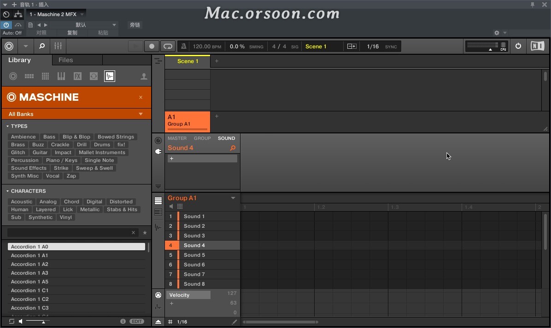Screen dimensions: 551x328
Task: Select the Sounds filter icon in Library
Action: point(45,76)
